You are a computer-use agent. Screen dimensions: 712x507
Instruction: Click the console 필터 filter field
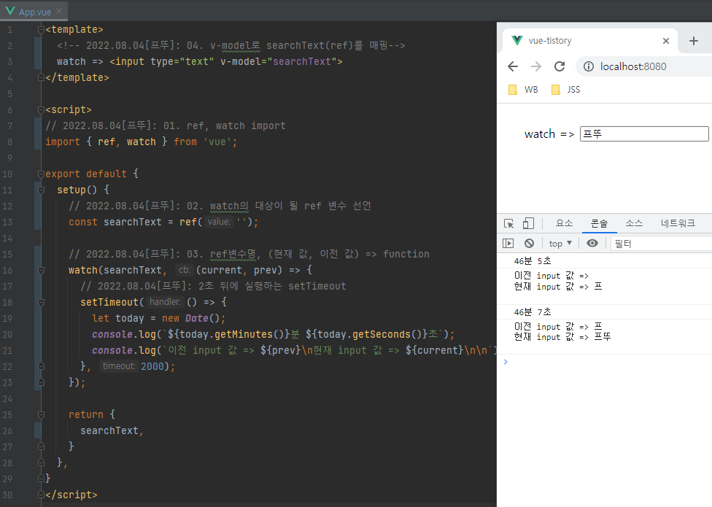tap(662, 244)
